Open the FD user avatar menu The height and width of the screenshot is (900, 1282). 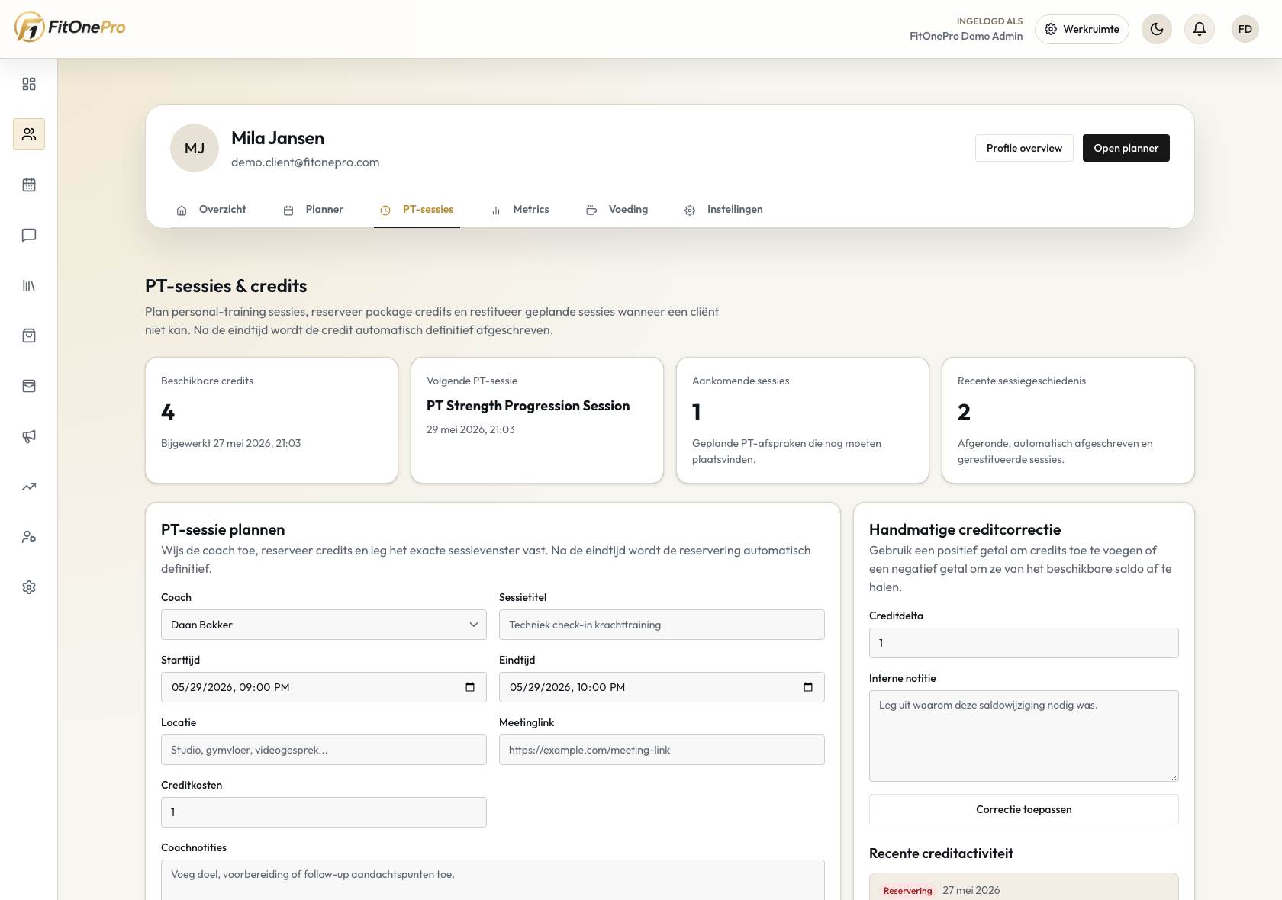(x=1245, y=29)
